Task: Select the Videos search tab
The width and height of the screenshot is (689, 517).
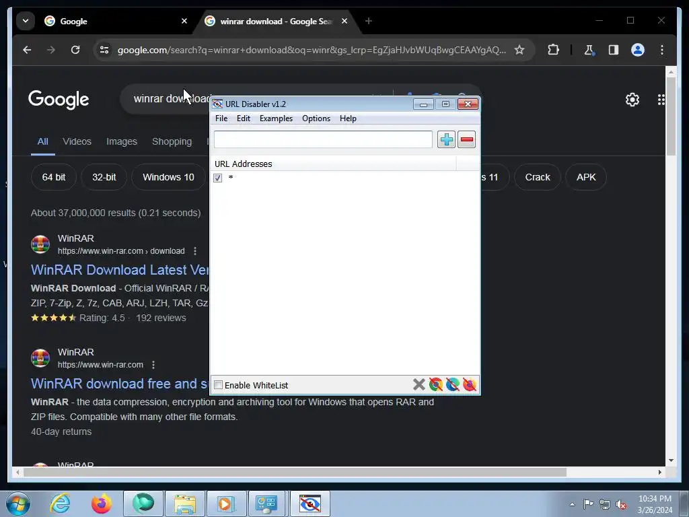Action: point(77,141)
